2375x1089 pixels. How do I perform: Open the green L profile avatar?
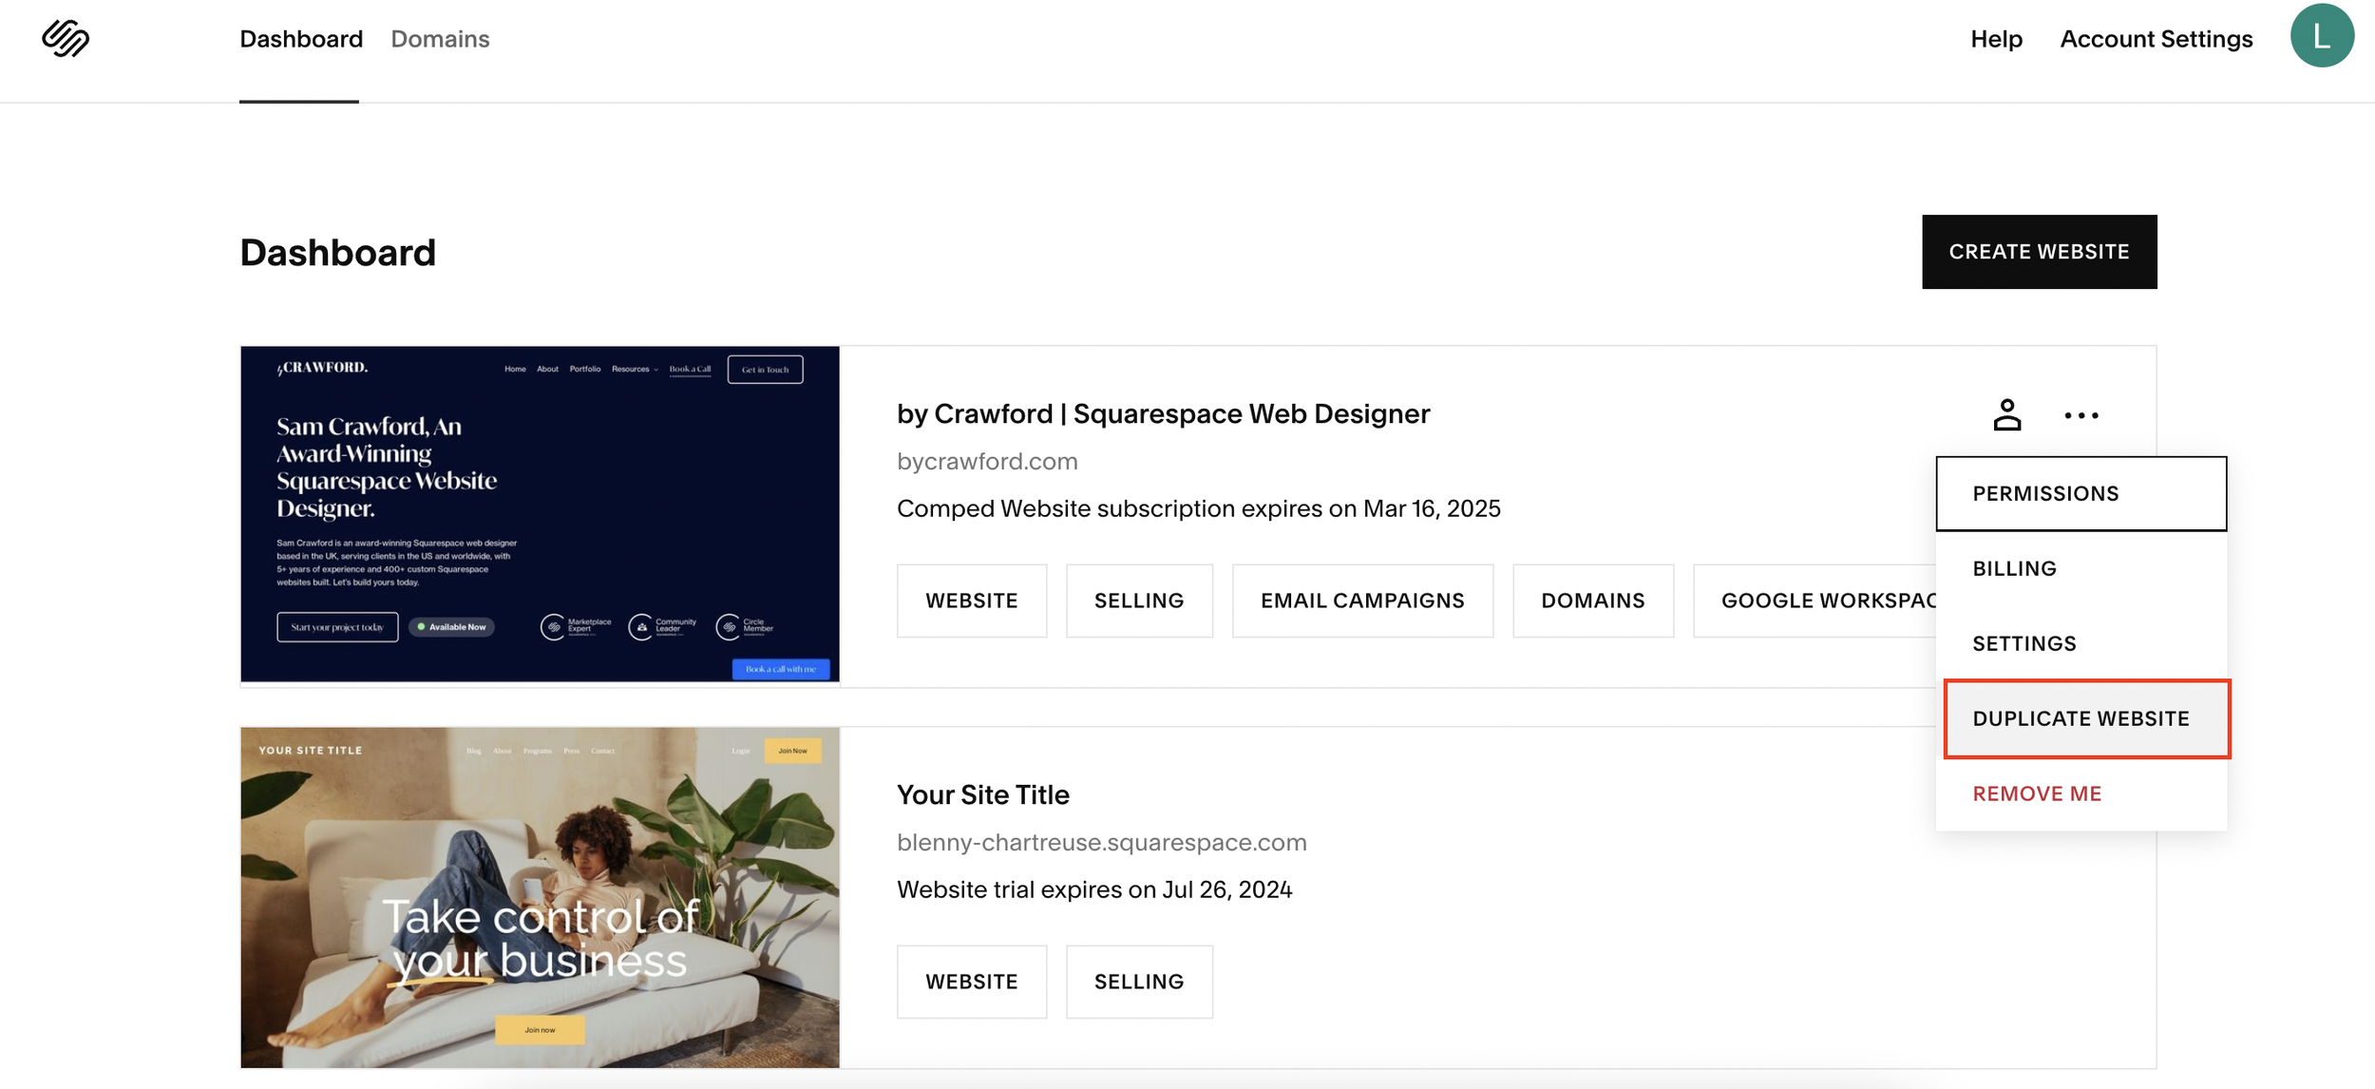[x=2321, y=35]
